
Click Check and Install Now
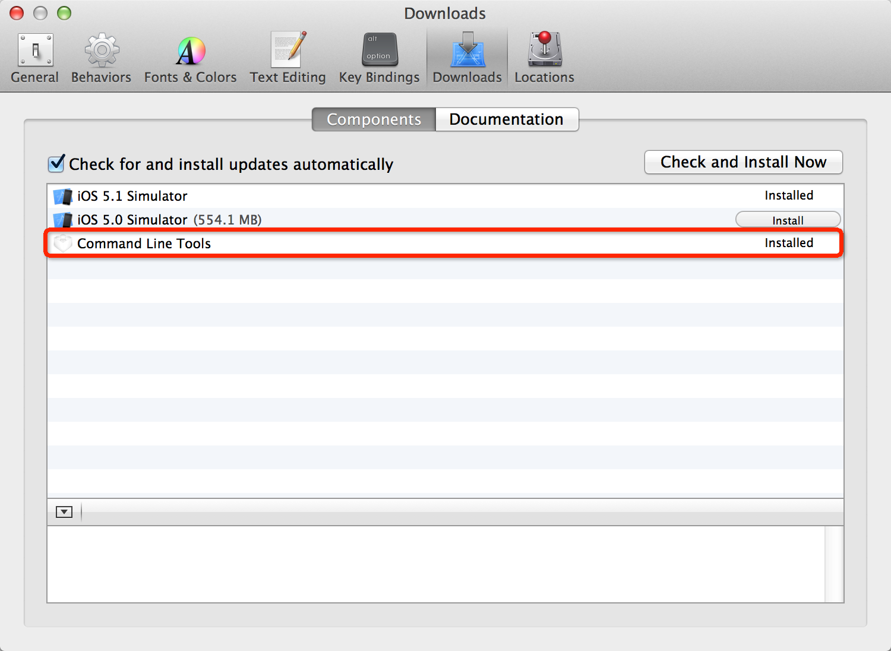tap(742, 162)
